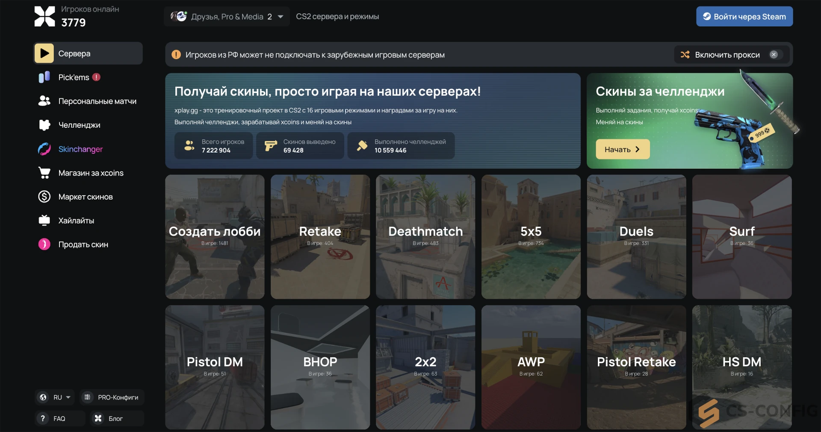
Task: Click the Steam logo icon
Action: point(707,16)
